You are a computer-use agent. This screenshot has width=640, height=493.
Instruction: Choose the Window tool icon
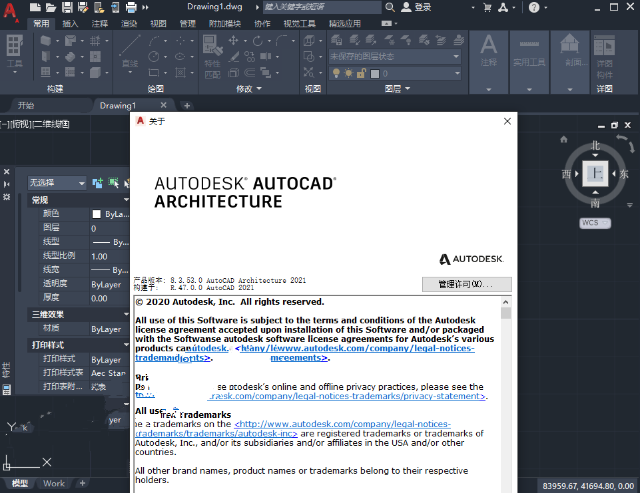click(46, 72)
